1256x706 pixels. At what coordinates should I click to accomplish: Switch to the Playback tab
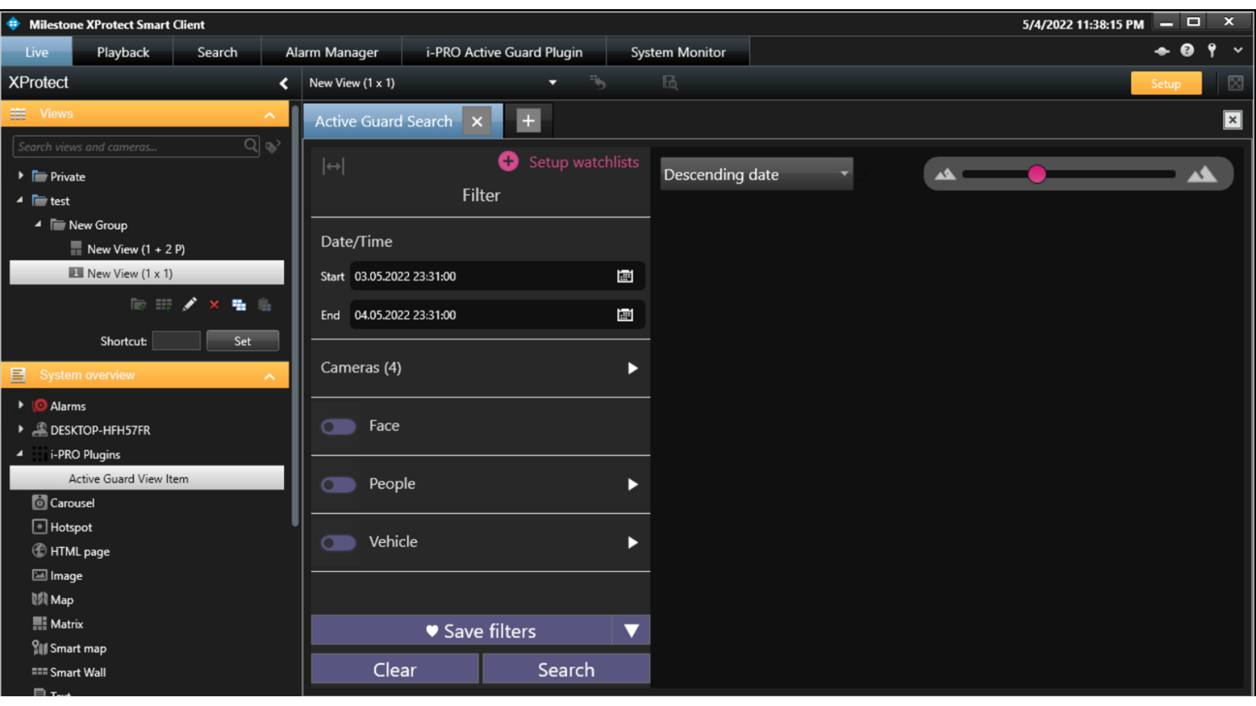(x=122, y=52)
